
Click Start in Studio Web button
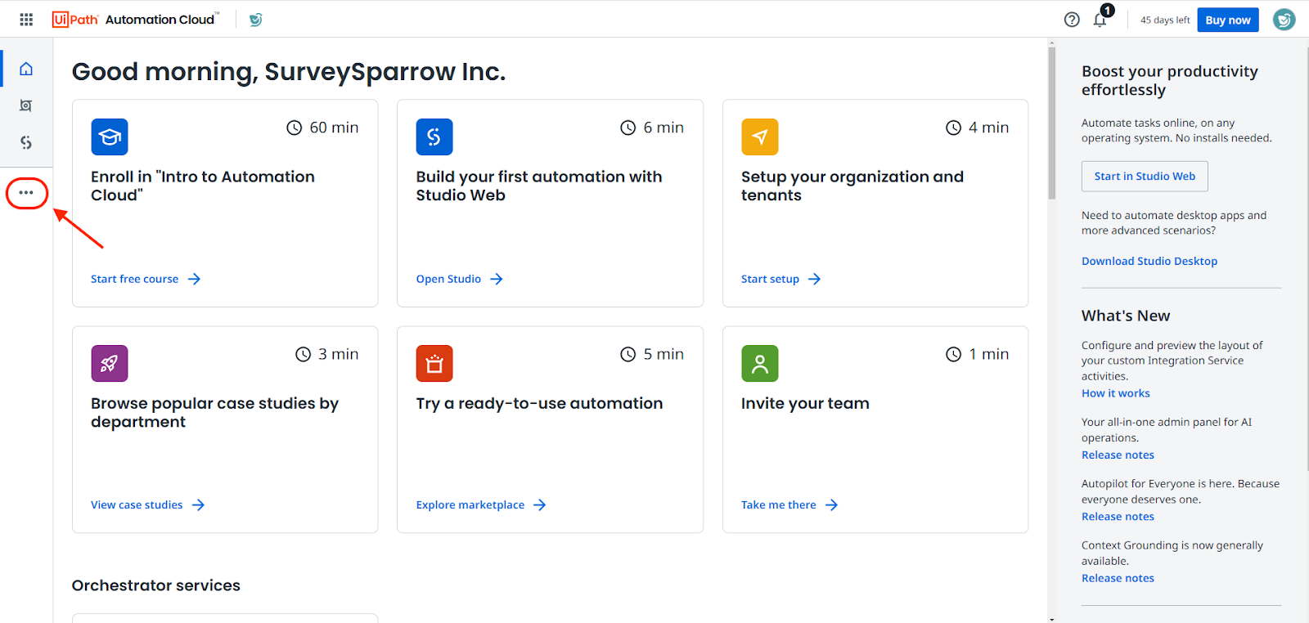pyautogui.click(x=1144, y=177)
